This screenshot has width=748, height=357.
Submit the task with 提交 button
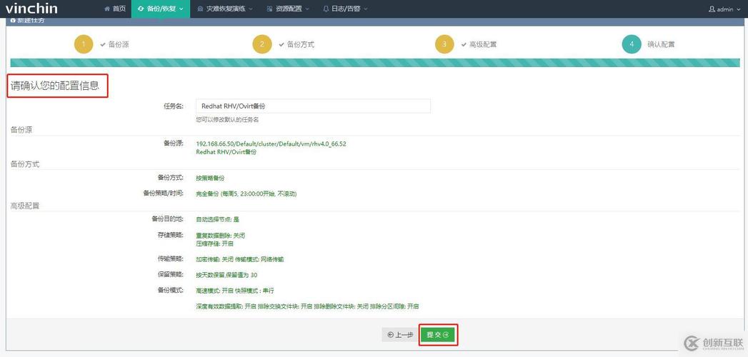(438, 334)
